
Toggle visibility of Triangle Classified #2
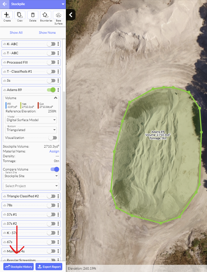point(51,196)
